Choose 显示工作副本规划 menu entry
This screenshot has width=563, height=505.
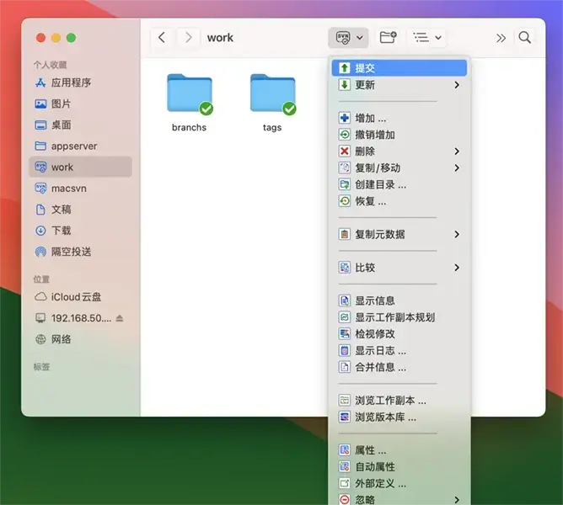coord(399,317)
